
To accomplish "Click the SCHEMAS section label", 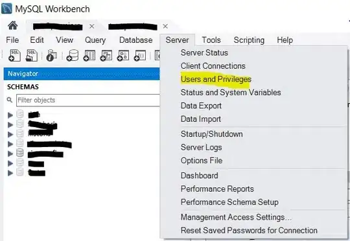I will pos(23,87).
